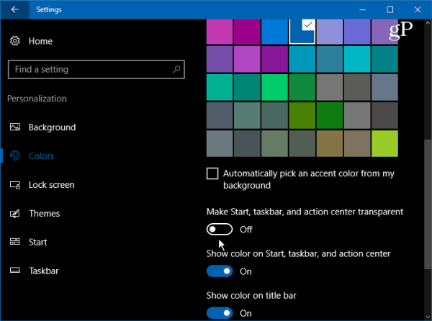Minimize the Settings window
This screenshot has height=321, width=432.
pos(363,9)
